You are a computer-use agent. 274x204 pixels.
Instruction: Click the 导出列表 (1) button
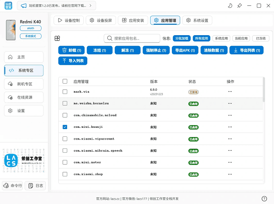pyautogui.click(x=246, y=50)
